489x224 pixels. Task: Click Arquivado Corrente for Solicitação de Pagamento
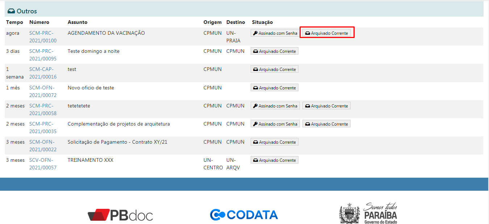pyautogui.click(x=275, y=142)
